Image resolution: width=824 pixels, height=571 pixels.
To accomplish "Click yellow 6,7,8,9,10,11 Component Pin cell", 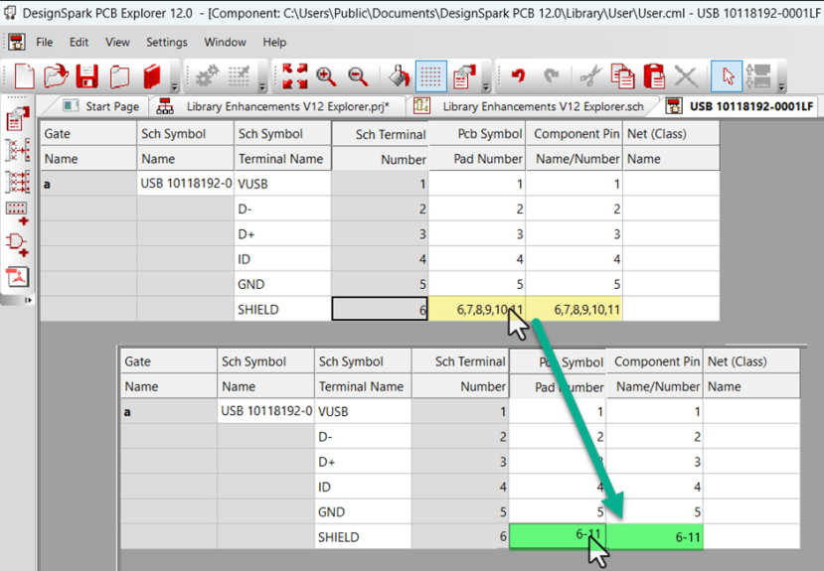I will click(x=575, y=310).
